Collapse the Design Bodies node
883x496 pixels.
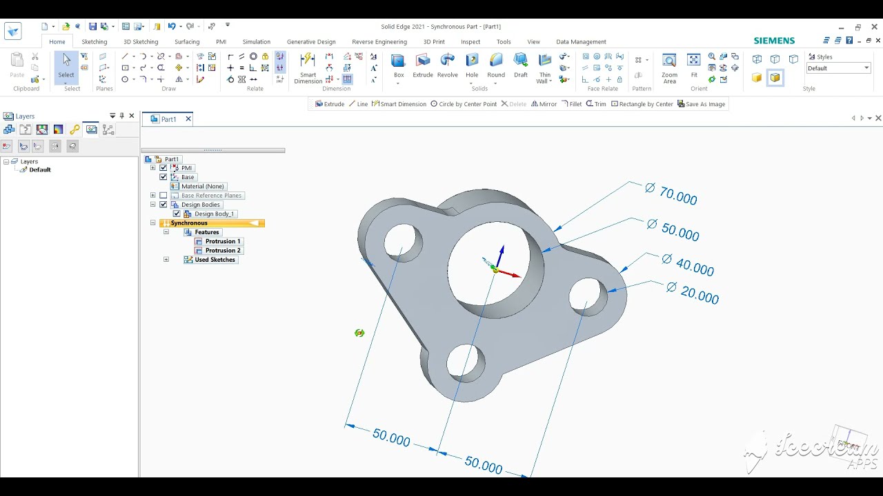(153, 205)
